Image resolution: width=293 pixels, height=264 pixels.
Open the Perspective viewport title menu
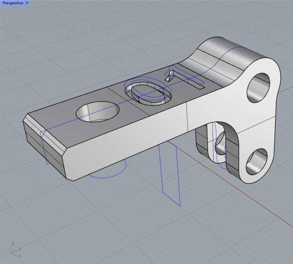(13, 3)
